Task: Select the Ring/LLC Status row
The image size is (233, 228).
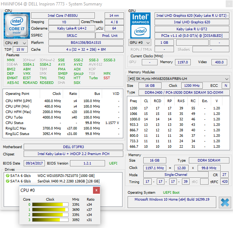Action: point(63,134)
